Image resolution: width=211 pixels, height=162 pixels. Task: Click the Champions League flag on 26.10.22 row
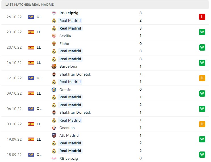tap(31, 17)
